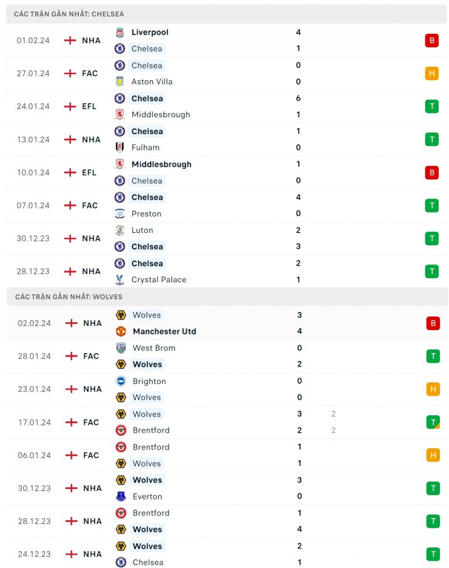449x568 pixels.
Task: Click the Liverpool club crest
Action: click(120, 33)
